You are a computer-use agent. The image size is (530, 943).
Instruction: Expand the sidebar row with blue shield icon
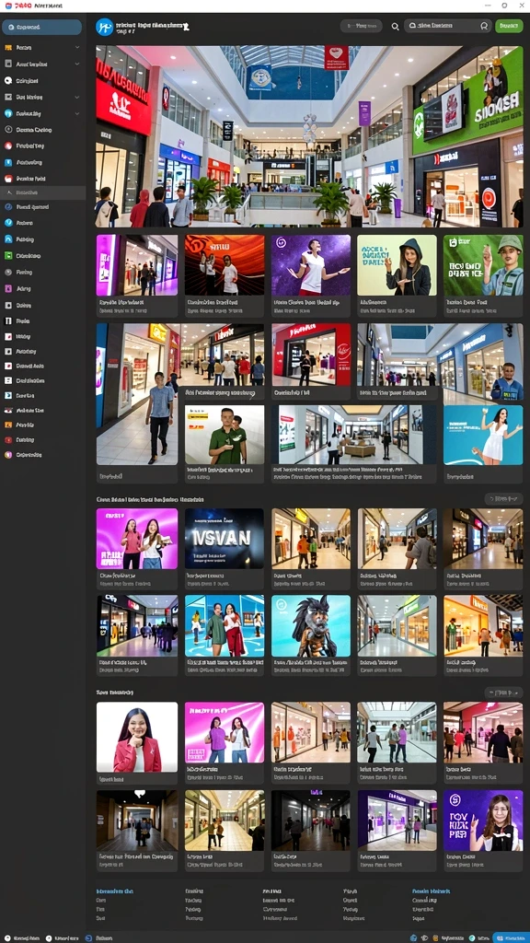[x=42, y=113]
